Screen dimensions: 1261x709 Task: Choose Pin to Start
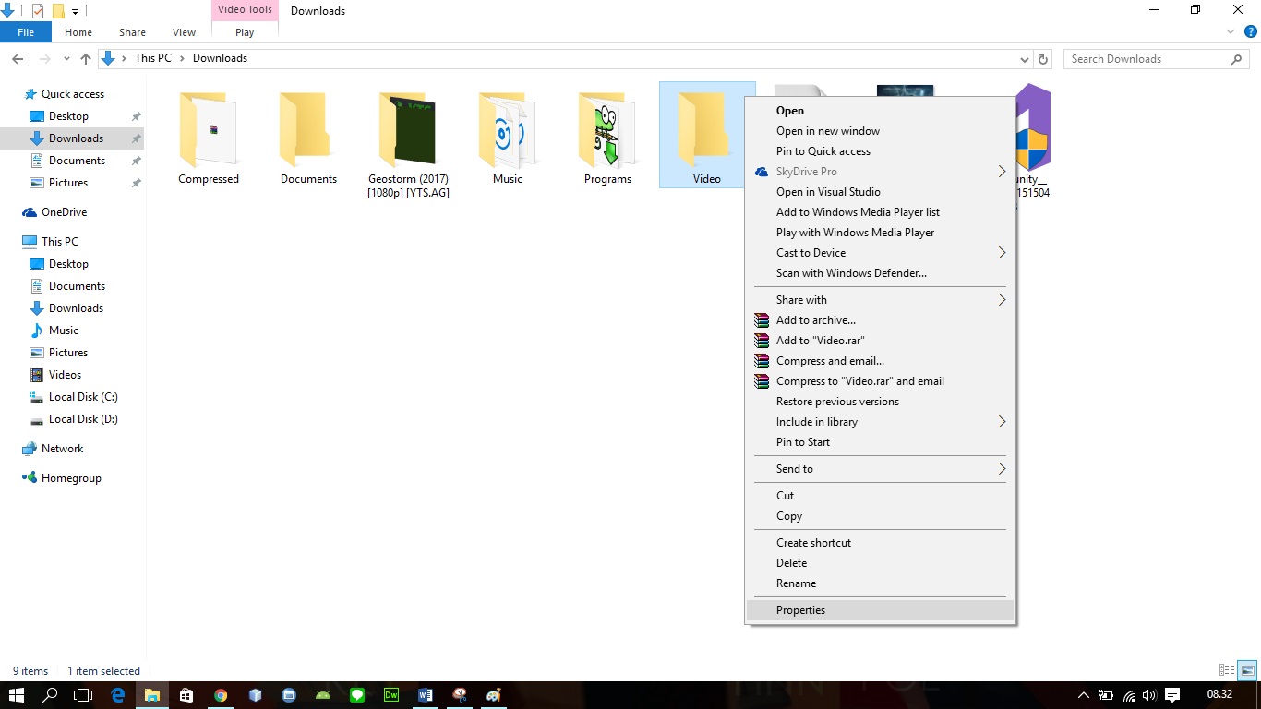pyautogui.click(x=881, y=442)
